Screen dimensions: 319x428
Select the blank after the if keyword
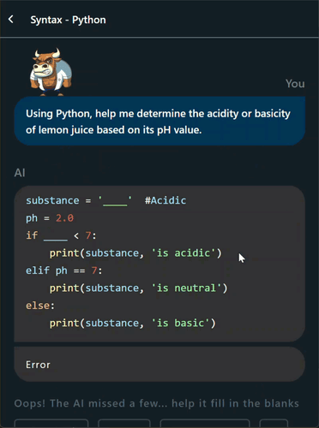(56, 236)
